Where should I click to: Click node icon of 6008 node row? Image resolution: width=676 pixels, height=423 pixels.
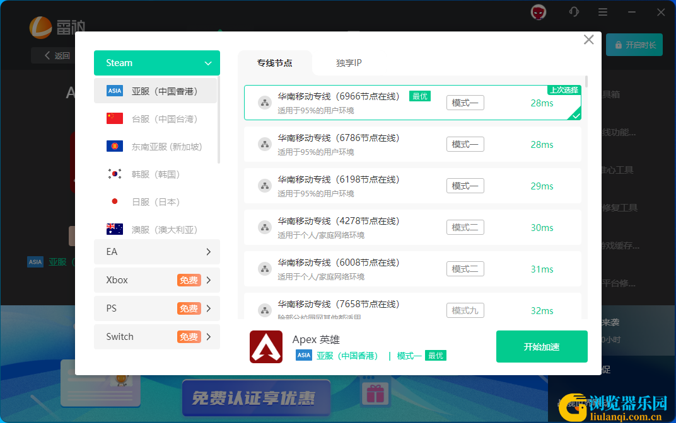(x=265, y=269)
